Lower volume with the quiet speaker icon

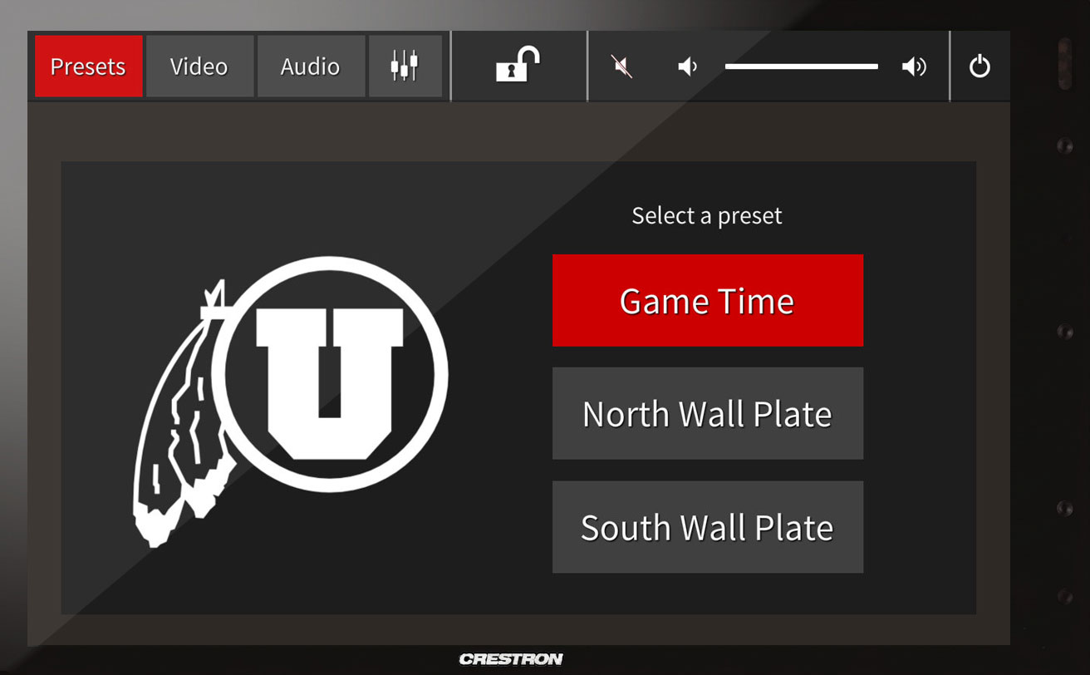[687, 67]
